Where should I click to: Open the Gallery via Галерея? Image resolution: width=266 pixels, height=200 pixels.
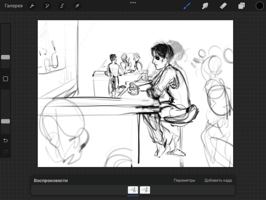point(13,6)
